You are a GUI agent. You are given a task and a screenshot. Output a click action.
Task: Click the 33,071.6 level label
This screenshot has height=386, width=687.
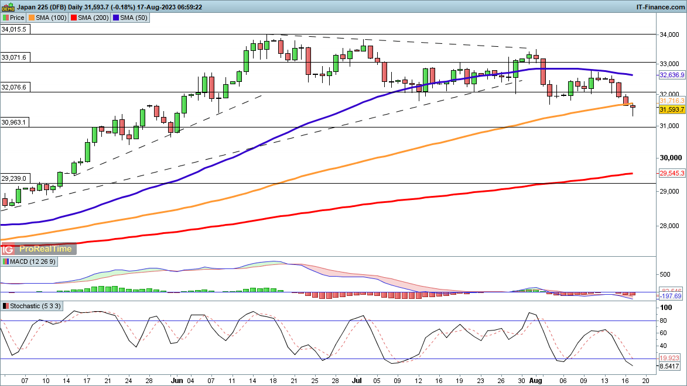coord(14,57)
